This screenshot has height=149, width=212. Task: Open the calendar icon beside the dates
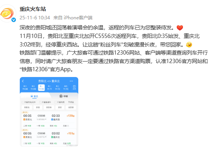(x=74, y=87)
